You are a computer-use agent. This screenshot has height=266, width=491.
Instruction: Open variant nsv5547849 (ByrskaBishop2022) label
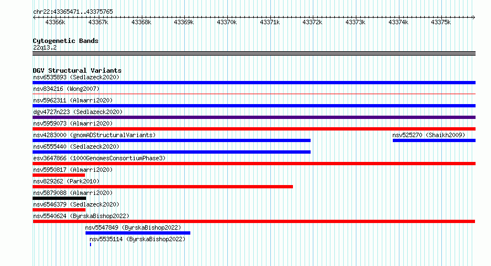pos(133,227)
